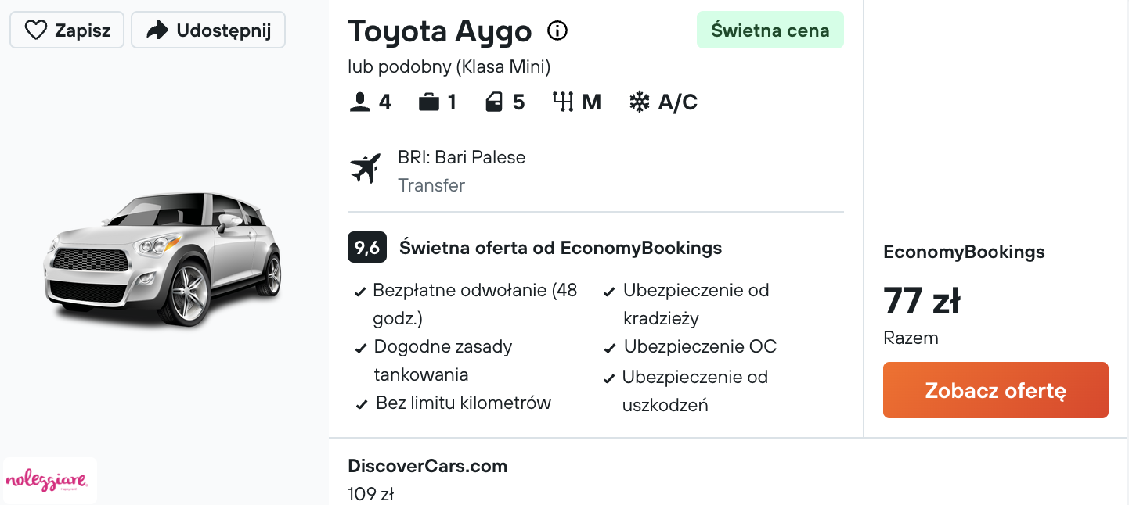This screenshot has height=505, width=1129.
Task: Open the silver car thumbnail image
Action: coord(163,259)
